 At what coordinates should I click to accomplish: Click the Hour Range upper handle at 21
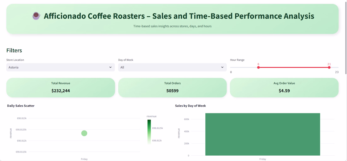coord(329,67)
